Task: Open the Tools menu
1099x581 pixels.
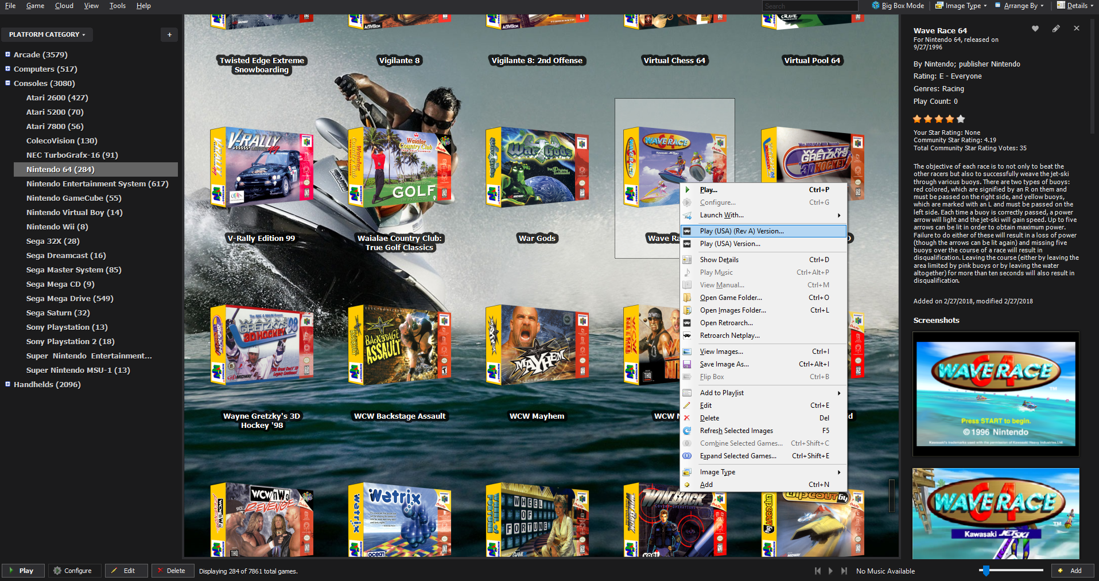Action: 118,6
